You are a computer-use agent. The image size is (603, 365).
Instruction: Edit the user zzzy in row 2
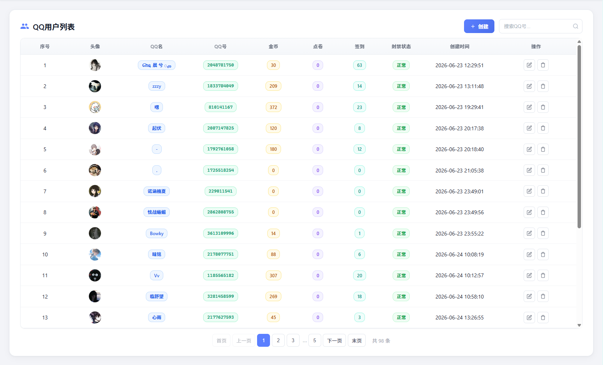coord(529,86)
